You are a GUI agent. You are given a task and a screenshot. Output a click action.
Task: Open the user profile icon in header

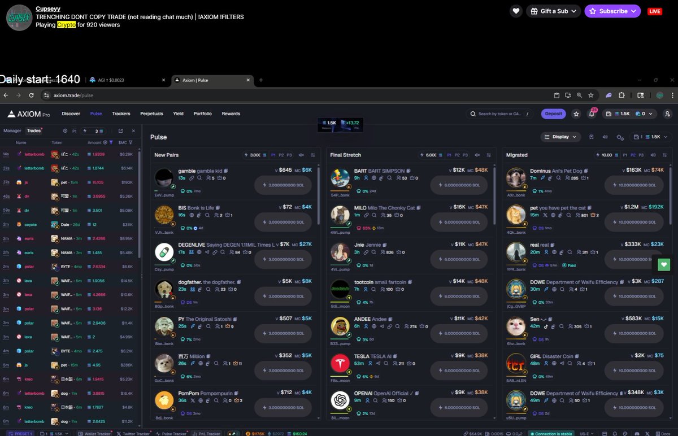[668, 114]
